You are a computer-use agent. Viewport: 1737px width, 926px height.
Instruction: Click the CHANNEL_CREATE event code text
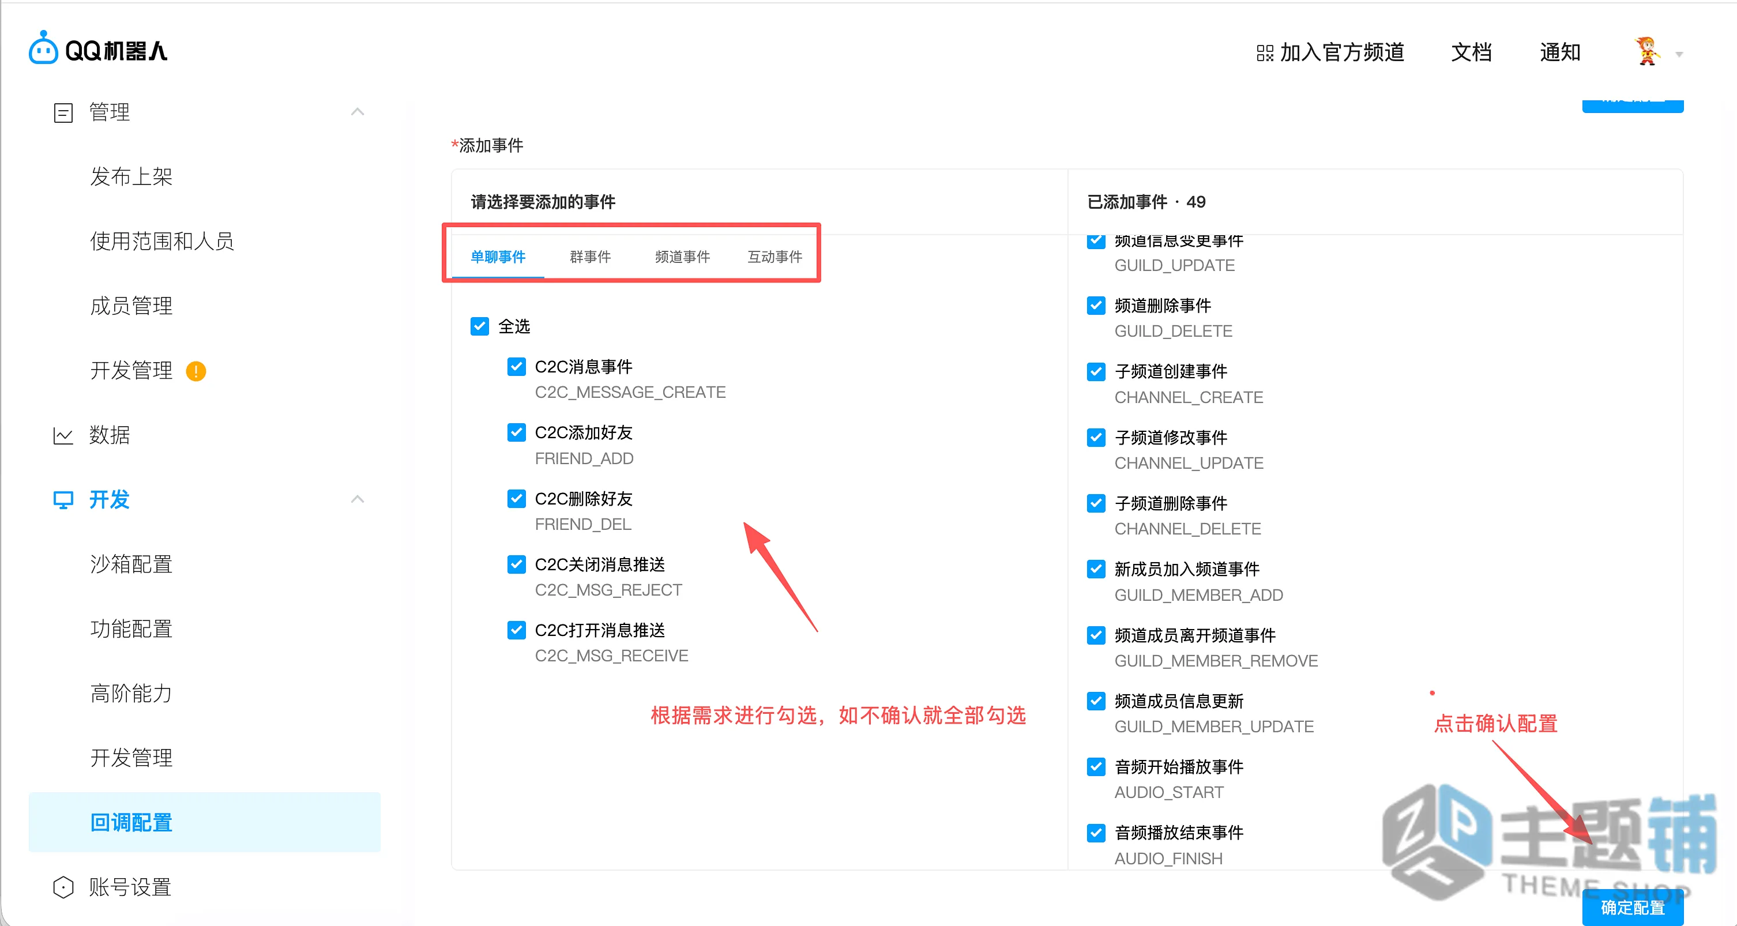[1188, 398]
